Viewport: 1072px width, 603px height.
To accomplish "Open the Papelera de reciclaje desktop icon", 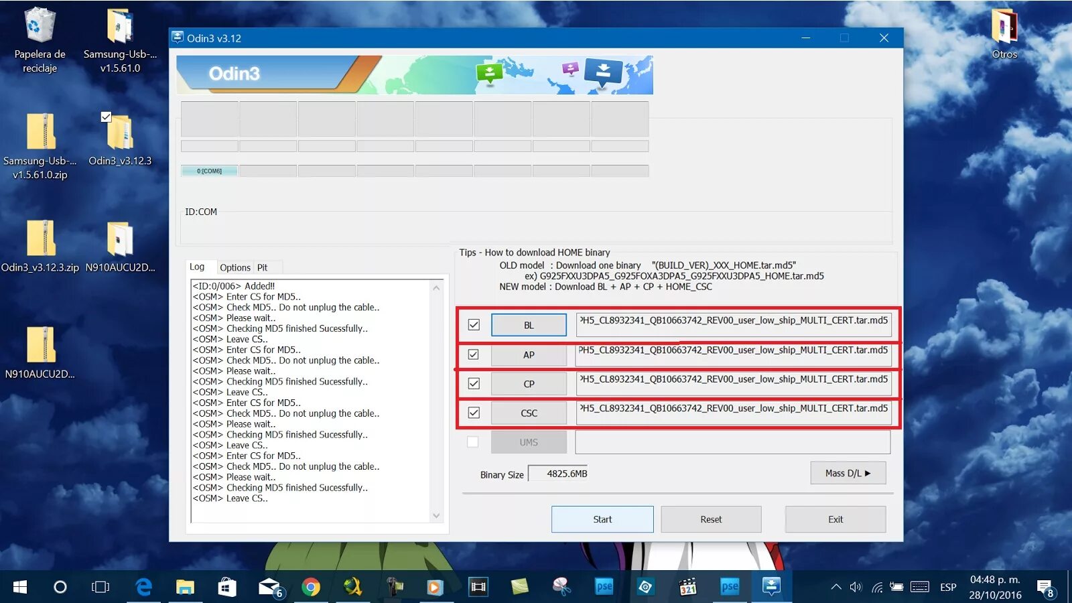I will (x=40, y=39).
